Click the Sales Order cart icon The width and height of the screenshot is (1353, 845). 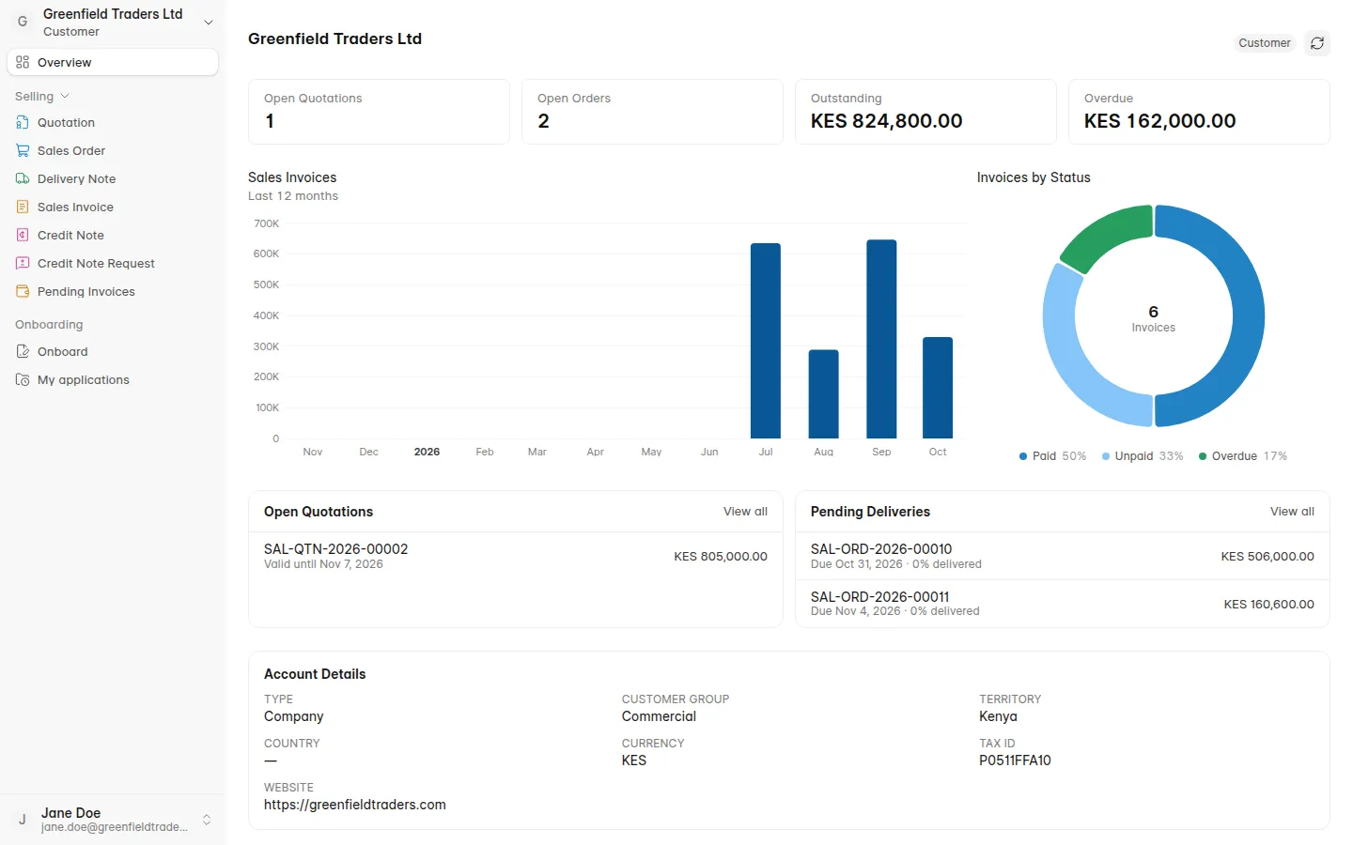[23, 150]
